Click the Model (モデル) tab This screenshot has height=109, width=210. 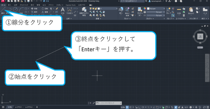tap(10, 107)
